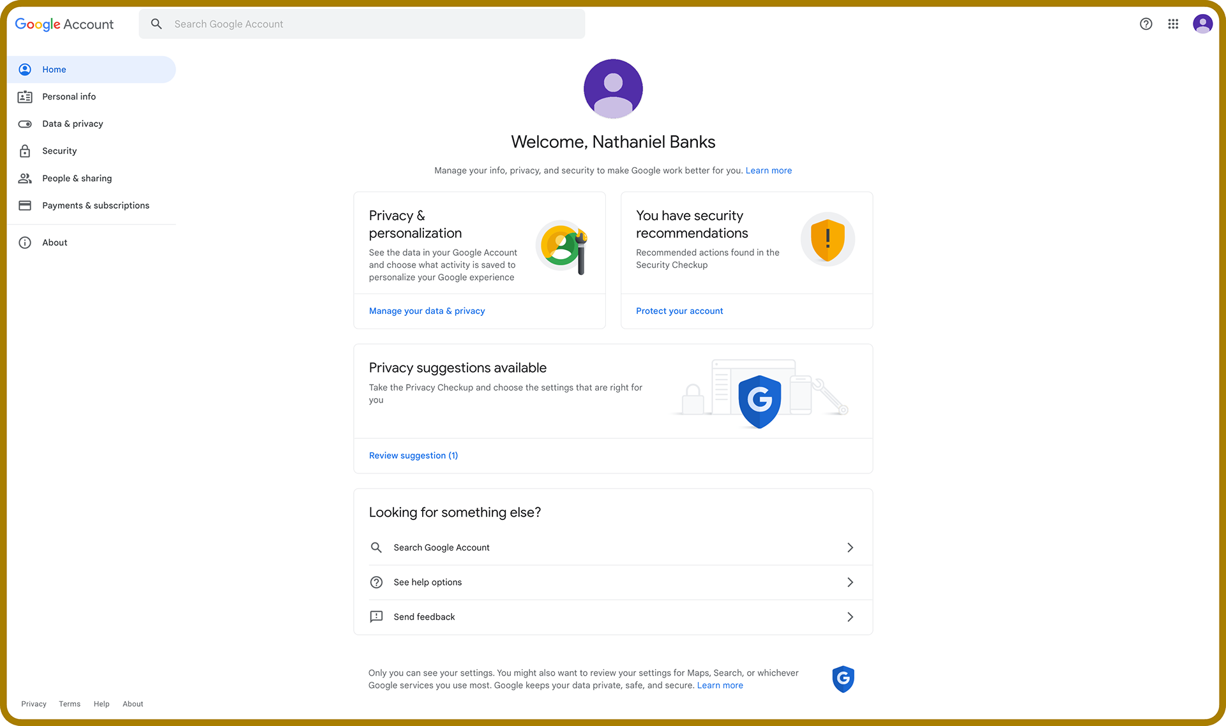Open About footer link

133,704
